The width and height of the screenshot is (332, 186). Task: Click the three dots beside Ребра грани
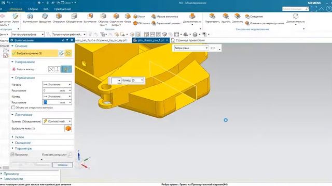pyautogui.click(x=213, y=48)
